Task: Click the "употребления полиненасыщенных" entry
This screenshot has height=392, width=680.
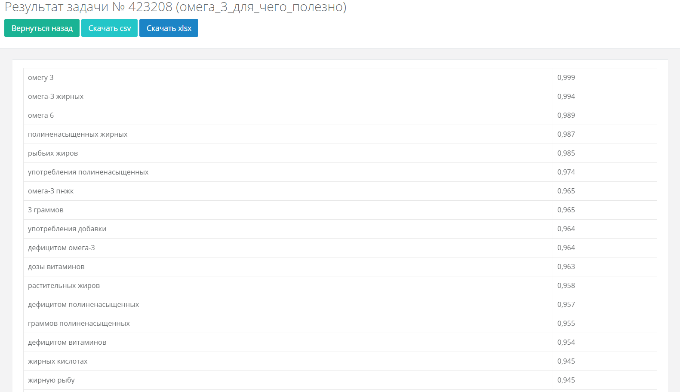Action: tap(88, 172)
